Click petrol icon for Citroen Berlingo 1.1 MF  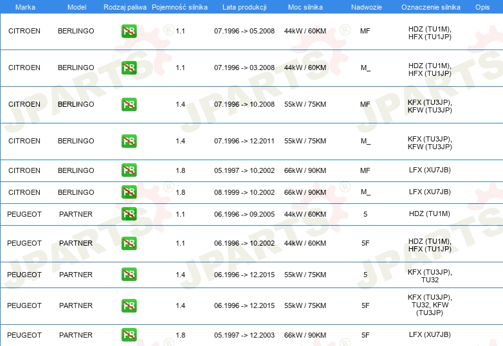pyautogui.click(x=129, y=31)
